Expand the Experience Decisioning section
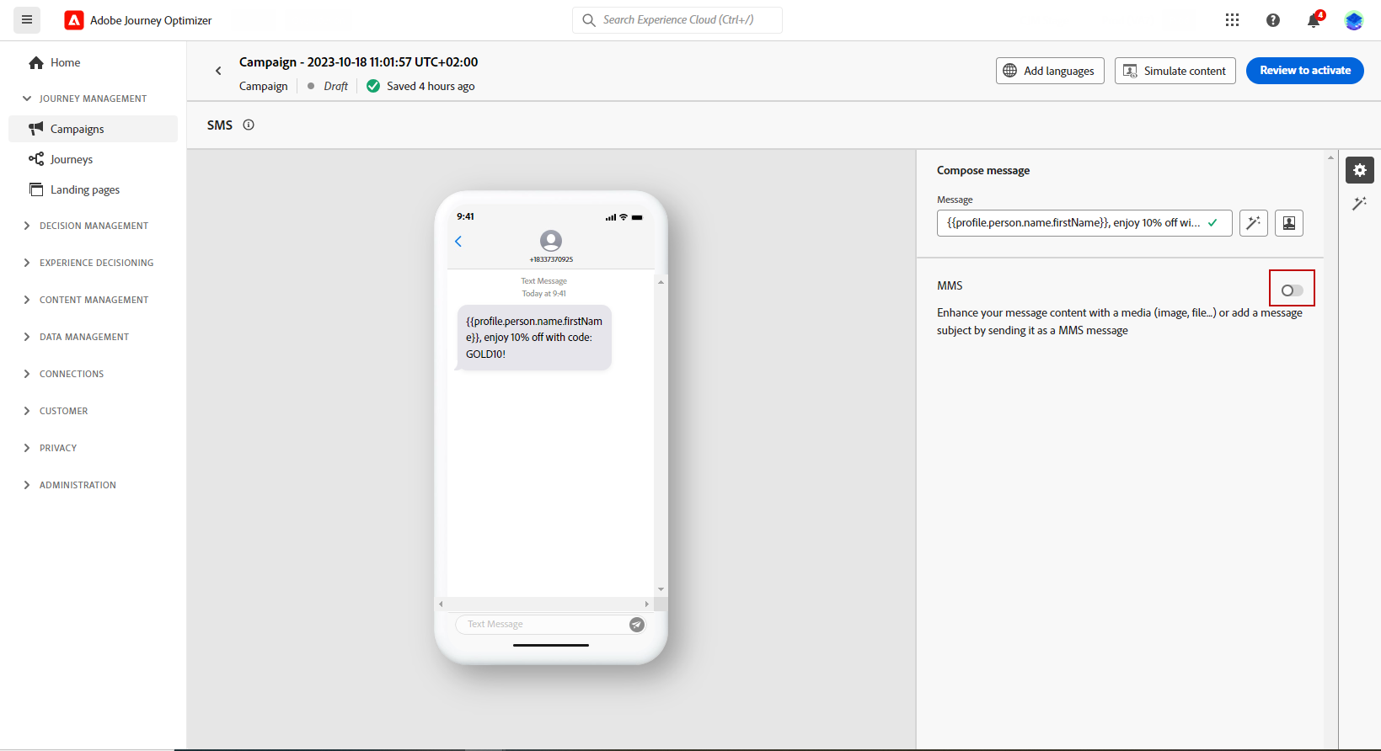 click(27, 263)
